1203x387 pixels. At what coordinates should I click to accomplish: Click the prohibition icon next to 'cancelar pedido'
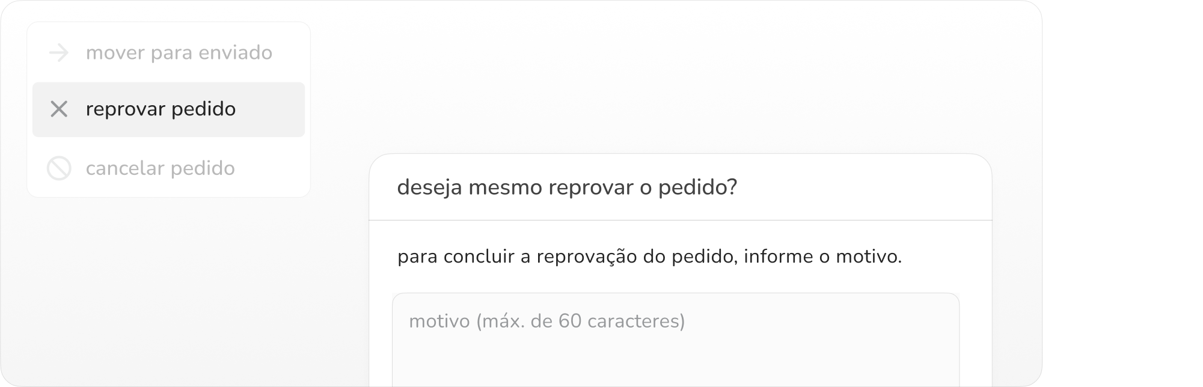pyautogui.click(x=58, y=168)
